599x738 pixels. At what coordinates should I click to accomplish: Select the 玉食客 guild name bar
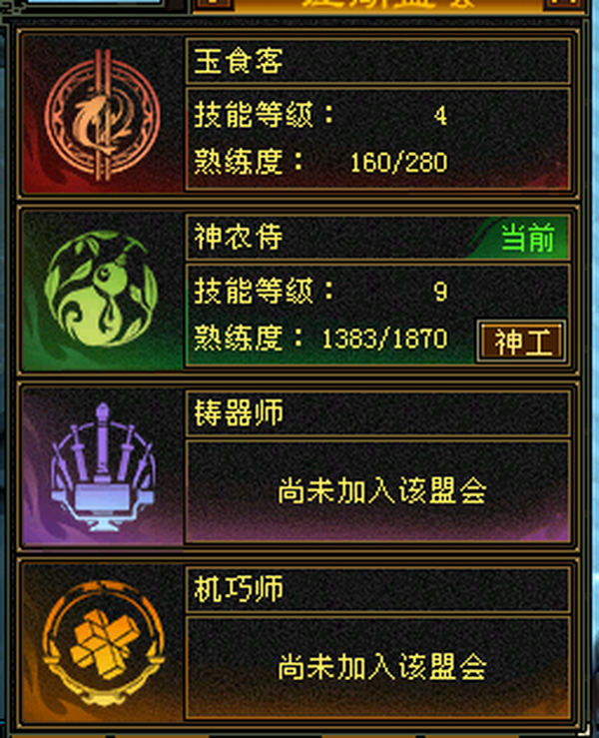pos(377,61)
